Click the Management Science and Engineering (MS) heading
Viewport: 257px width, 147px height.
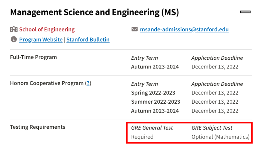click(95, 12)
